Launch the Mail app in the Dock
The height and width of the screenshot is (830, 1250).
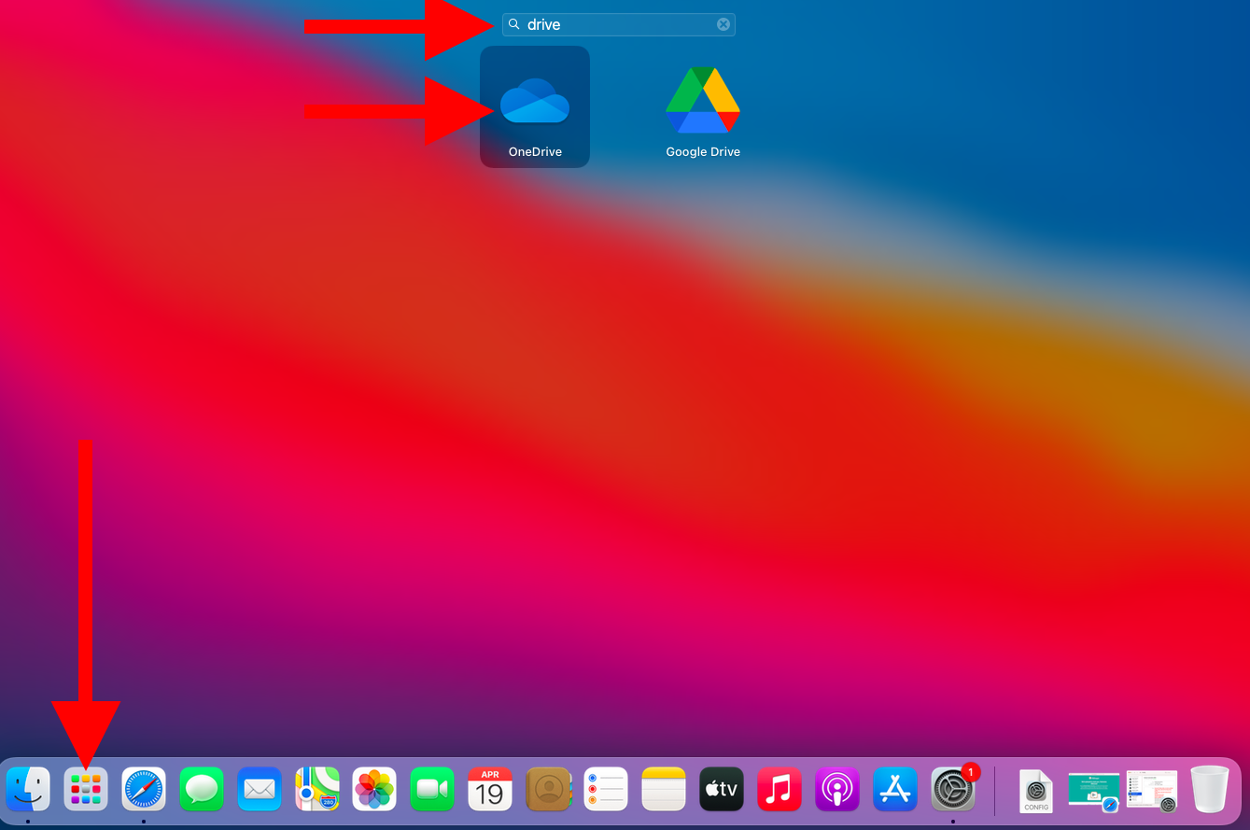(x=260, y=790)
